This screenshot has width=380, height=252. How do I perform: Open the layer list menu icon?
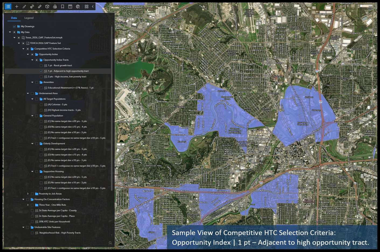point(8,6)
